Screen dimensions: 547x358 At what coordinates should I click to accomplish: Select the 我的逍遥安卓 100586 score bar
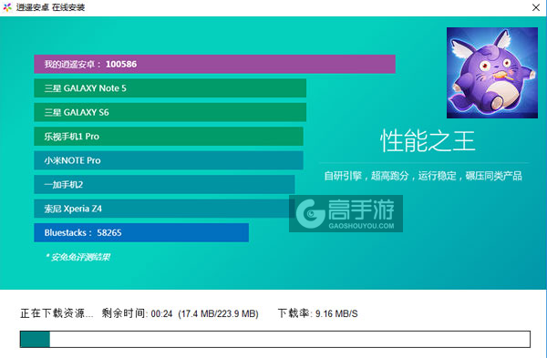pyautogui.click(x=214, y=64)
